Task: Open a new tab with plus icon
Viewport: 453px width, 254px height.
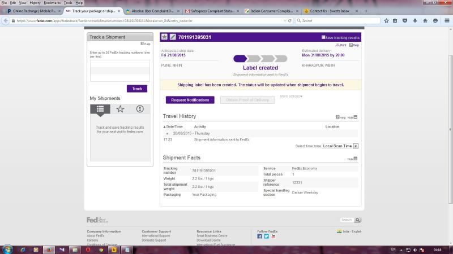Action: click(366, 11)
